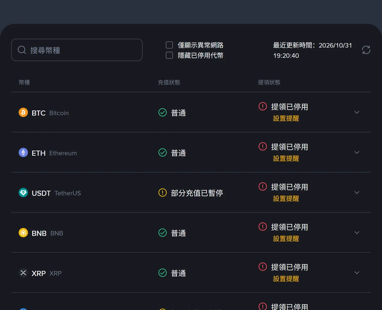Image resolution: width=382 pixels, height=310 pixels.
Task: Click yellow warning icon in USDT row
Action: (162, 193)
